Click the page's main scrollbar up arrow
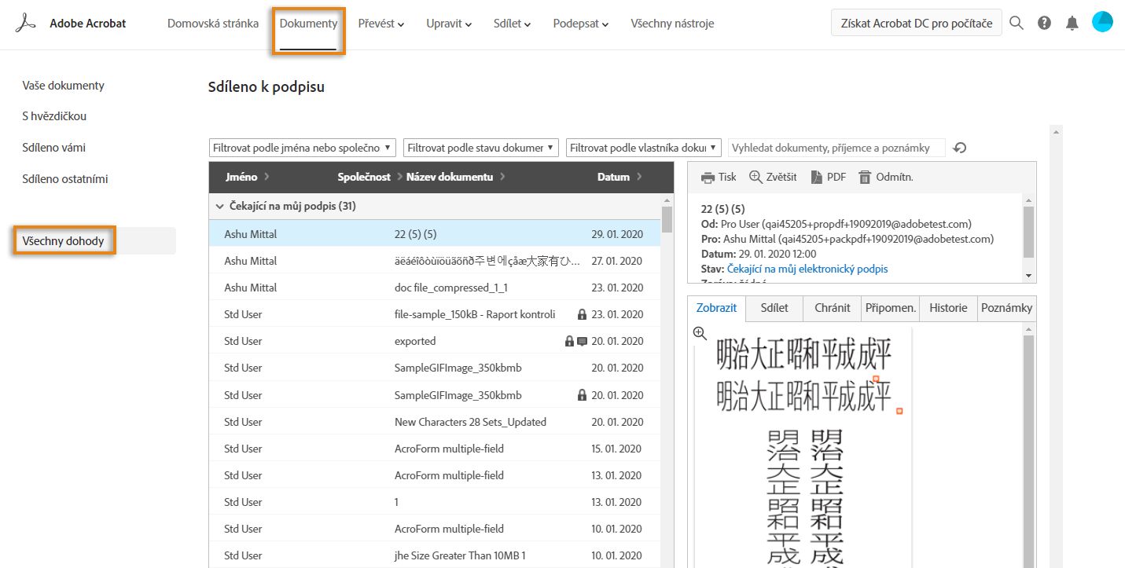The image size is (1125, 568). (1057, 131)
